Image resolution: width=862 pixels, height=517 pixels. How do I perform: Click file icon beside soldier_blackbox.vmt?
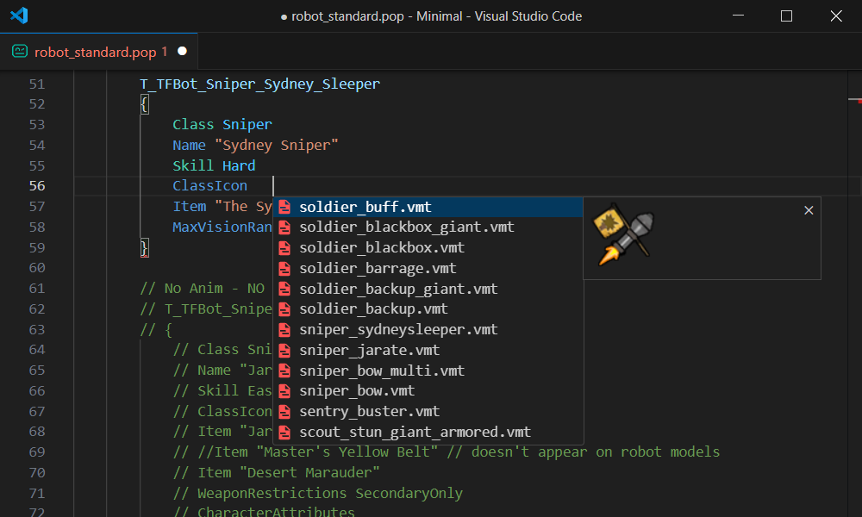point(284,248)
